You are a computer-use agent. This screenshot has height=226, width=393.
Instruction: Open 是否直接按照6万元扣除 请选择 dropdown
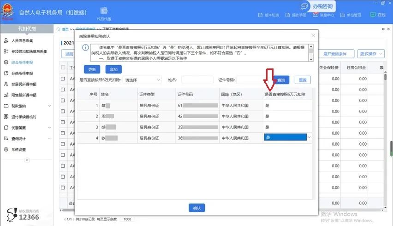pos(143,80)
